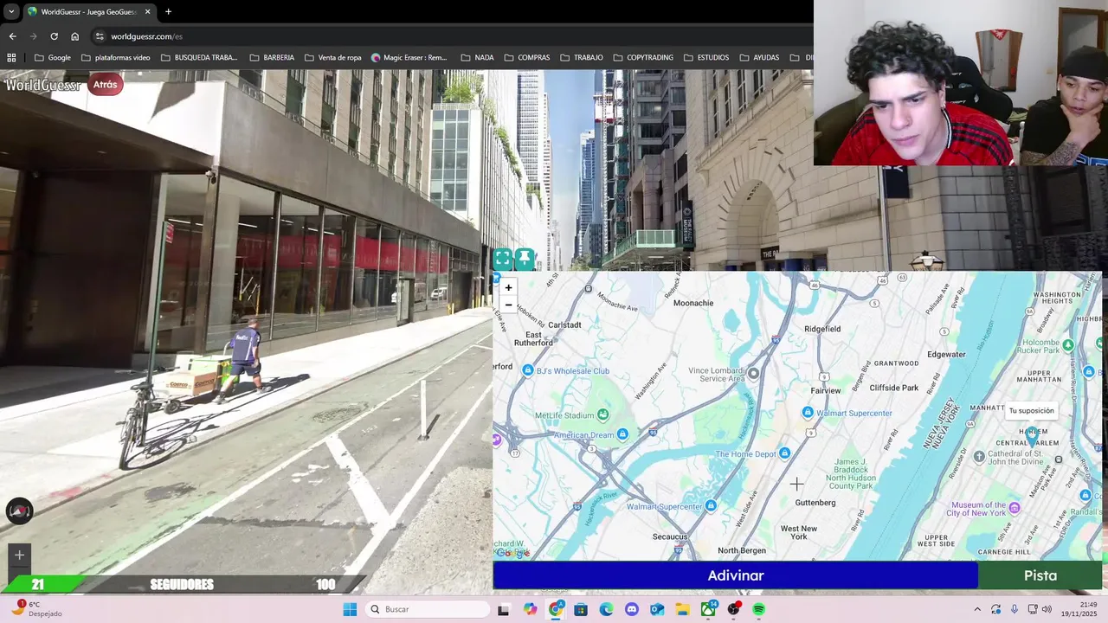Open the apps grid in bookmarks bar

point(11,58)
